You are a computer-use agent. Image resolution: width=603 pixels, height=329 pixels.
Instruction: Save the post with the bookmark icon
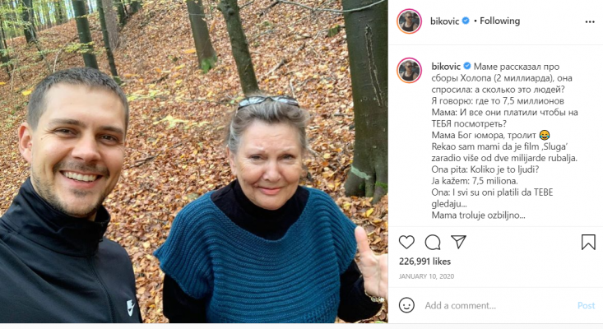click(588, 242)
